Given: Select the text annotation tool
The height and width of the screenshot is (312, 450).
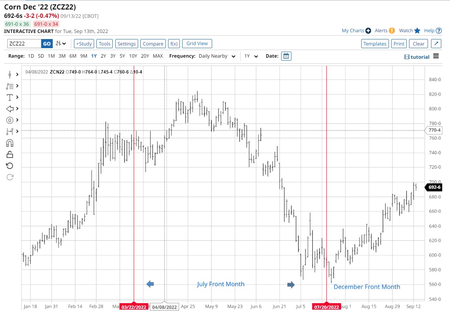Looking at the screenshot, I should coord(10,97).
